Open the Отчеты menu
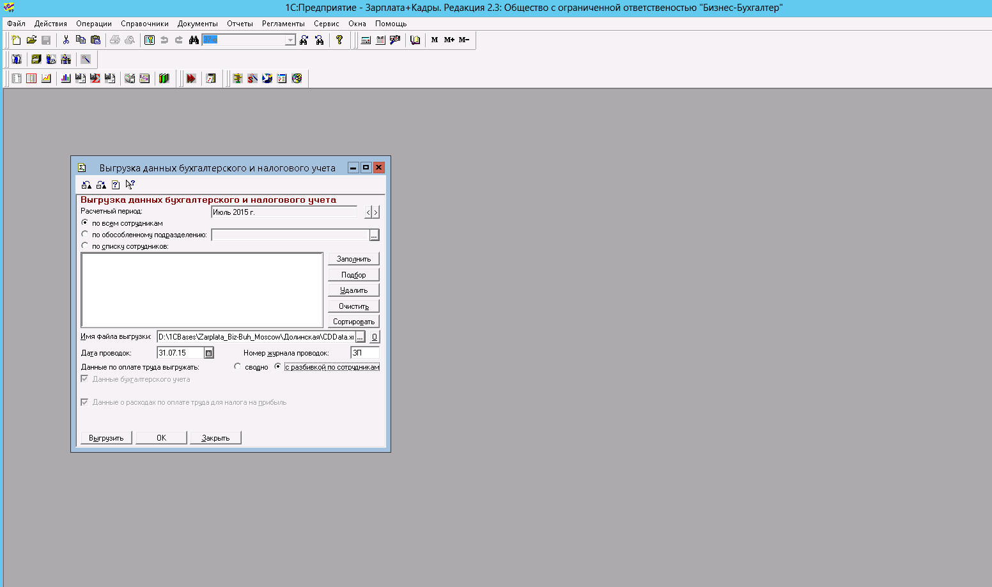The width and height of the screenshot is (992, 587). 240,24
